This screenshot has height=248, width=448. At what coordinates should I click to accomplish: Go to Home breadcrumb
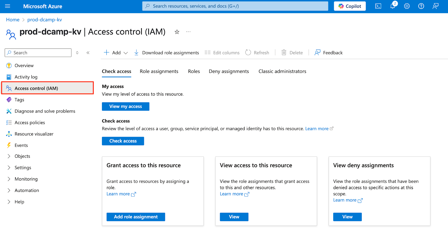(x=13, y=20)
